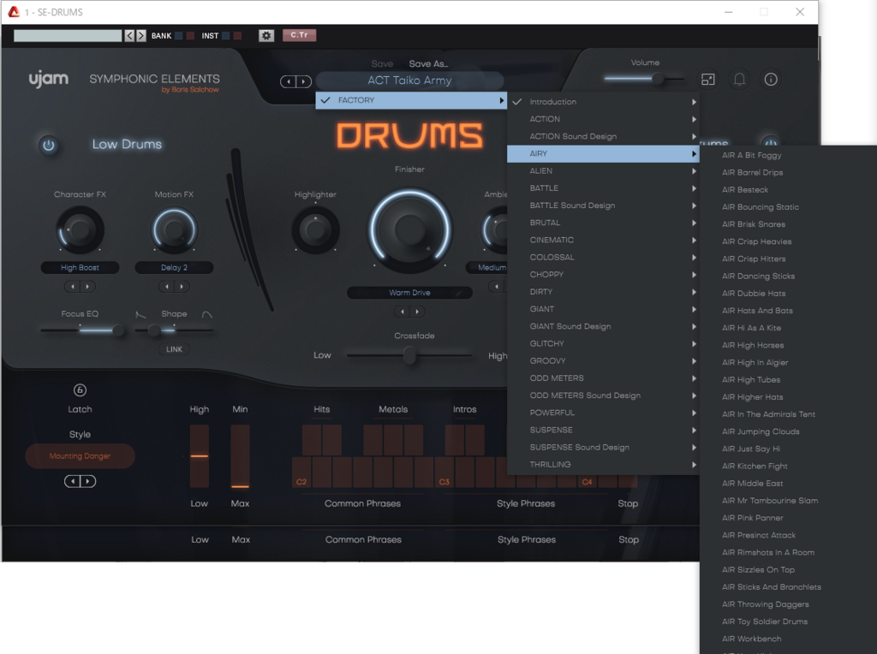Image resolution: width=877 pixels, height=654 pixels.
Task: Click the preset previous/next arrows beside ACT Taiko Army
Action: [295, 81]
